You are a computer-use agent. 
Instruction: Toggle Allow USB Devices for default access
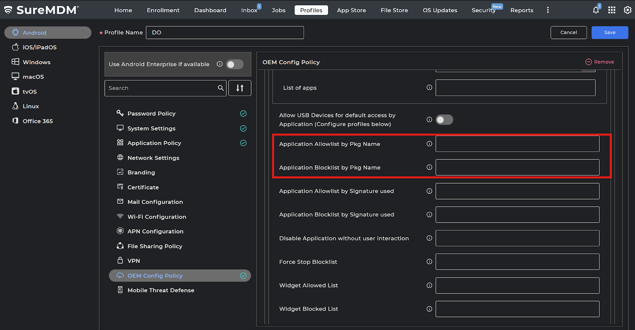tap(444, 120)
